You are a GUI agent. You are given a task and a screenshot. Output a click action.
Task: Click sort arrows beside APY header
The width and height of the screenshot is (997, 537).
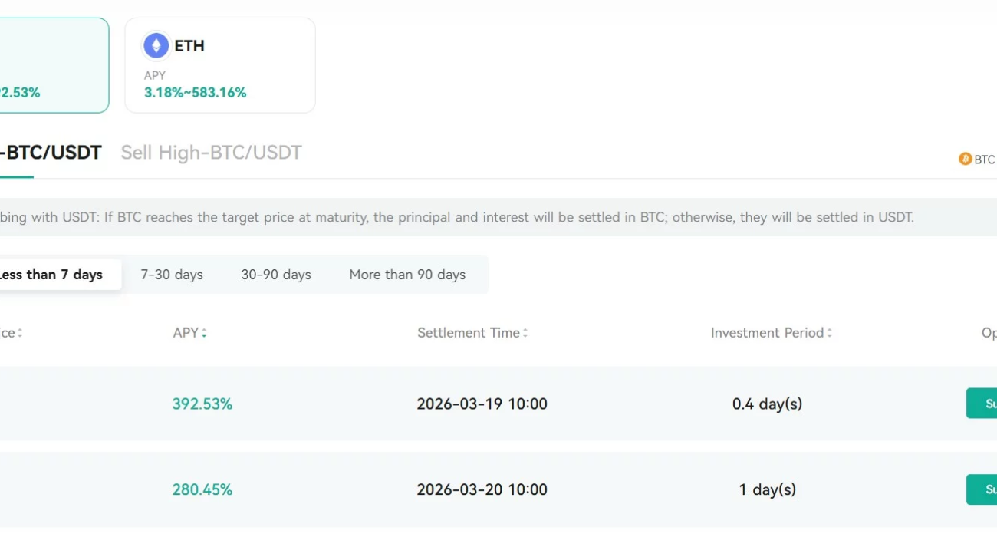pos(204,333)
